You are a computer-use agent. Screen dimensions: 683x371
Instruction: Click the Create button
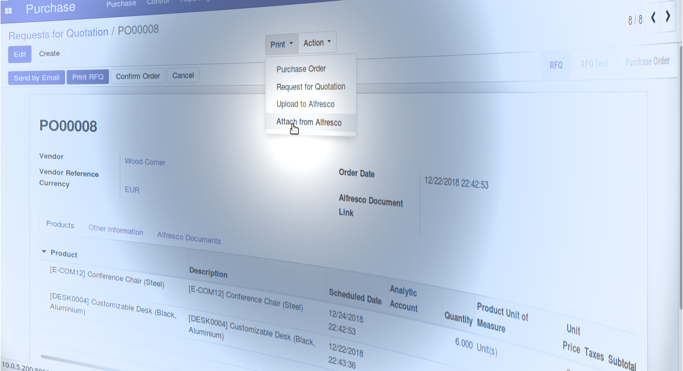49,54
